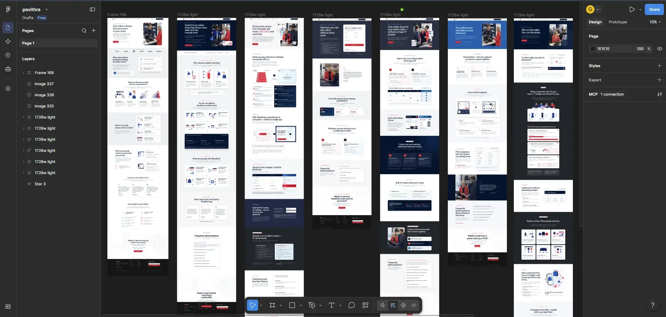Select the Move tool in the toolbar
Screen dimensions: 666x317
[253, 305]
